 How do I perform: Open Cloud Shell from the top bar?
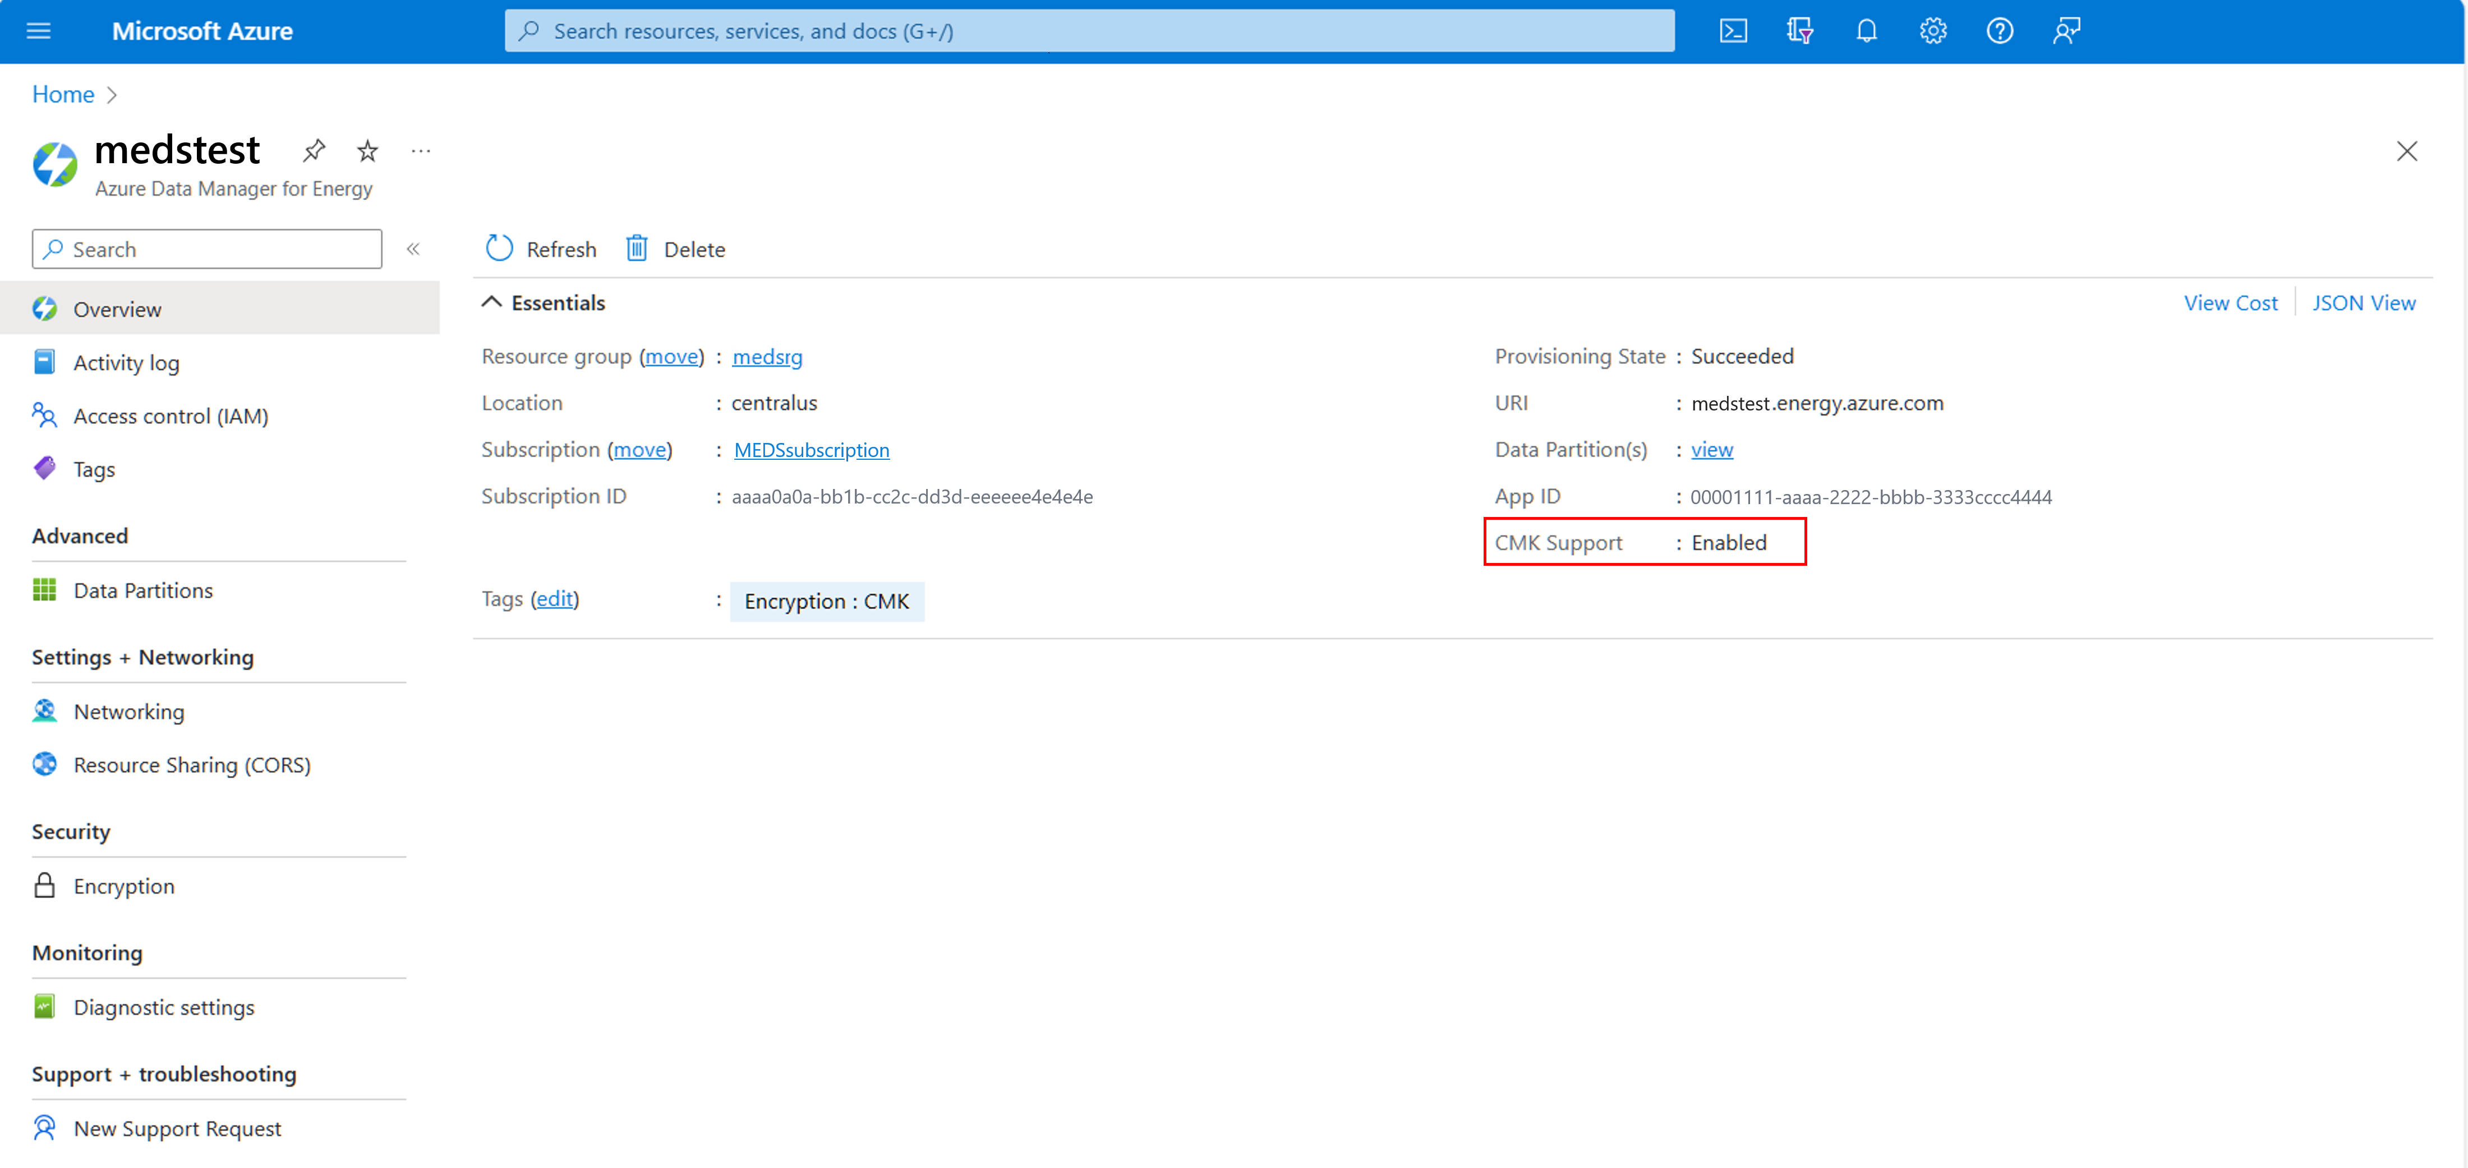coord(1733,30)
